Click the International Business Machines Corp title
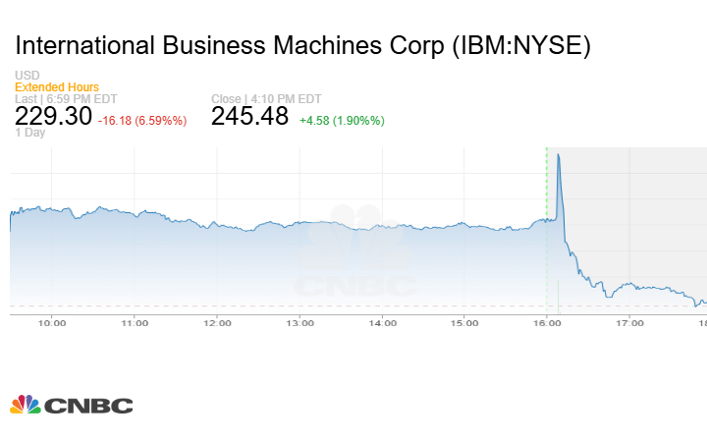 (x=303, y=46)
